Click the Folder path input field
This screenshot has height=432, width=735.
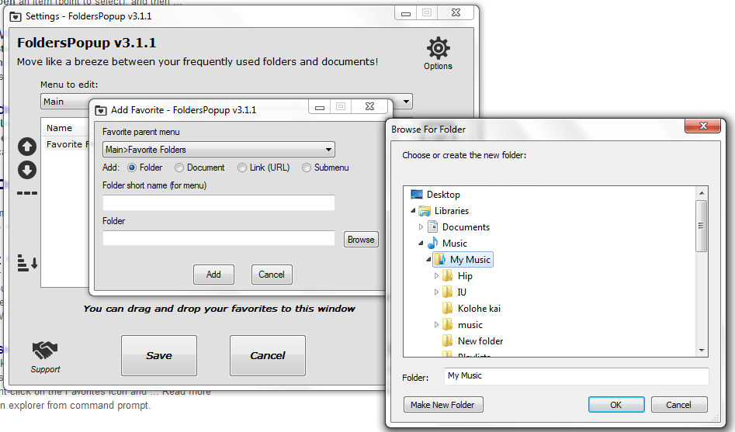218,238
